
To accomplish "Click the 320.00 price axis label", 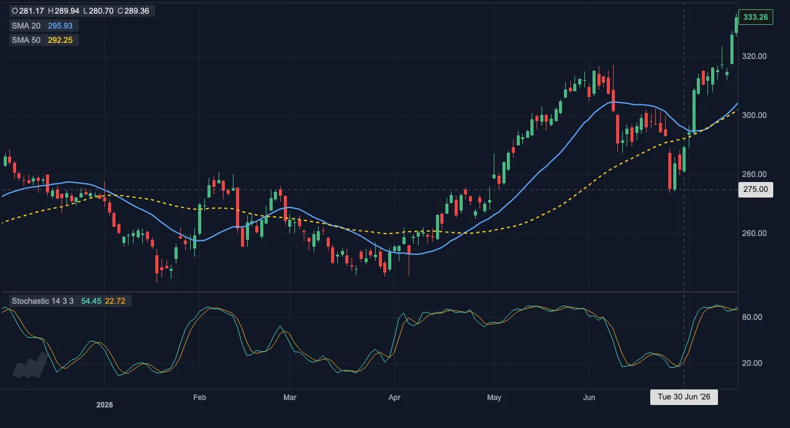I will (755, 57).
